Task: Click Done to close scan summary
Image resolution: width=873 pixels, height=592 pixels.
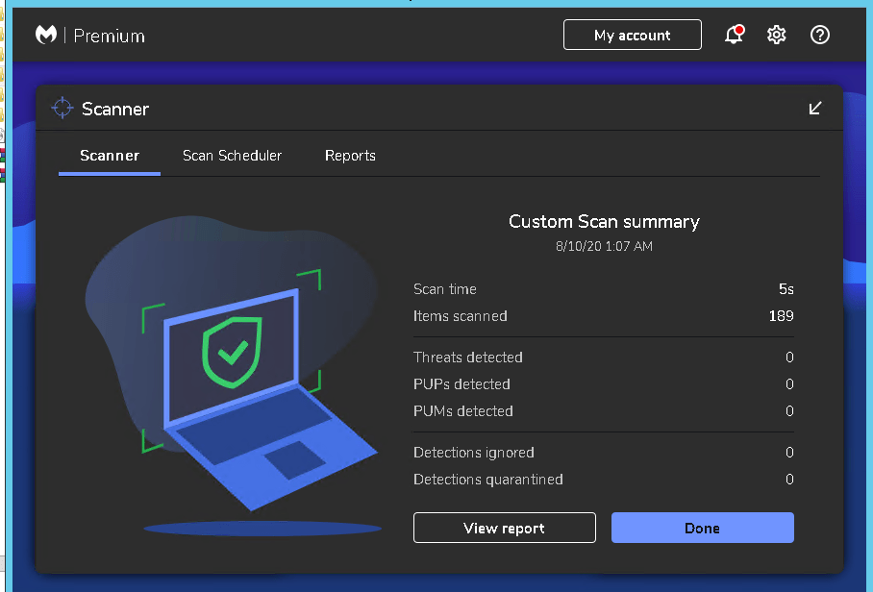Action: 702,528
